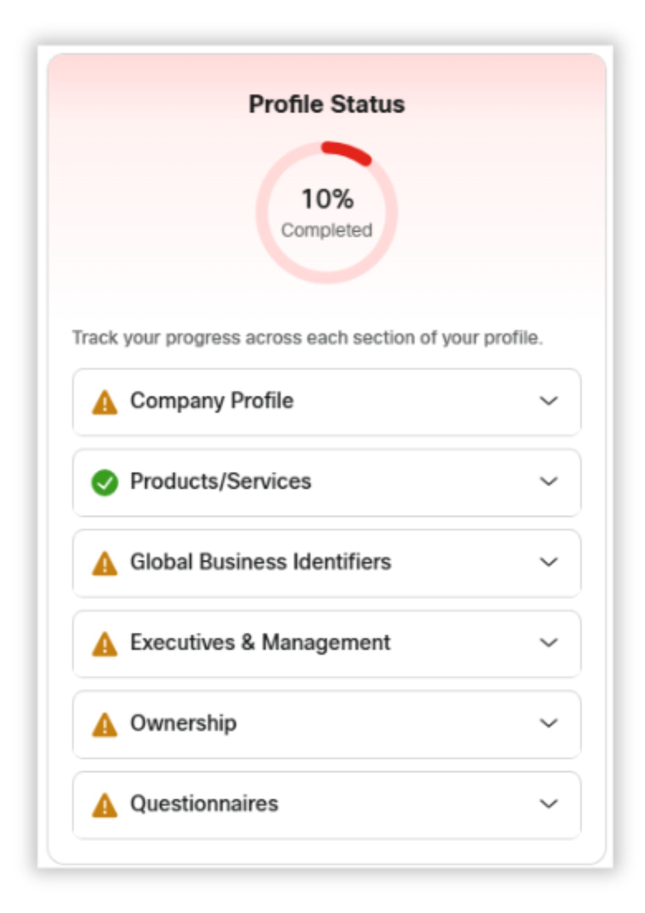Open the Ownership section label
Viewport: 645px width, 913px height.
tap(183, 723)
